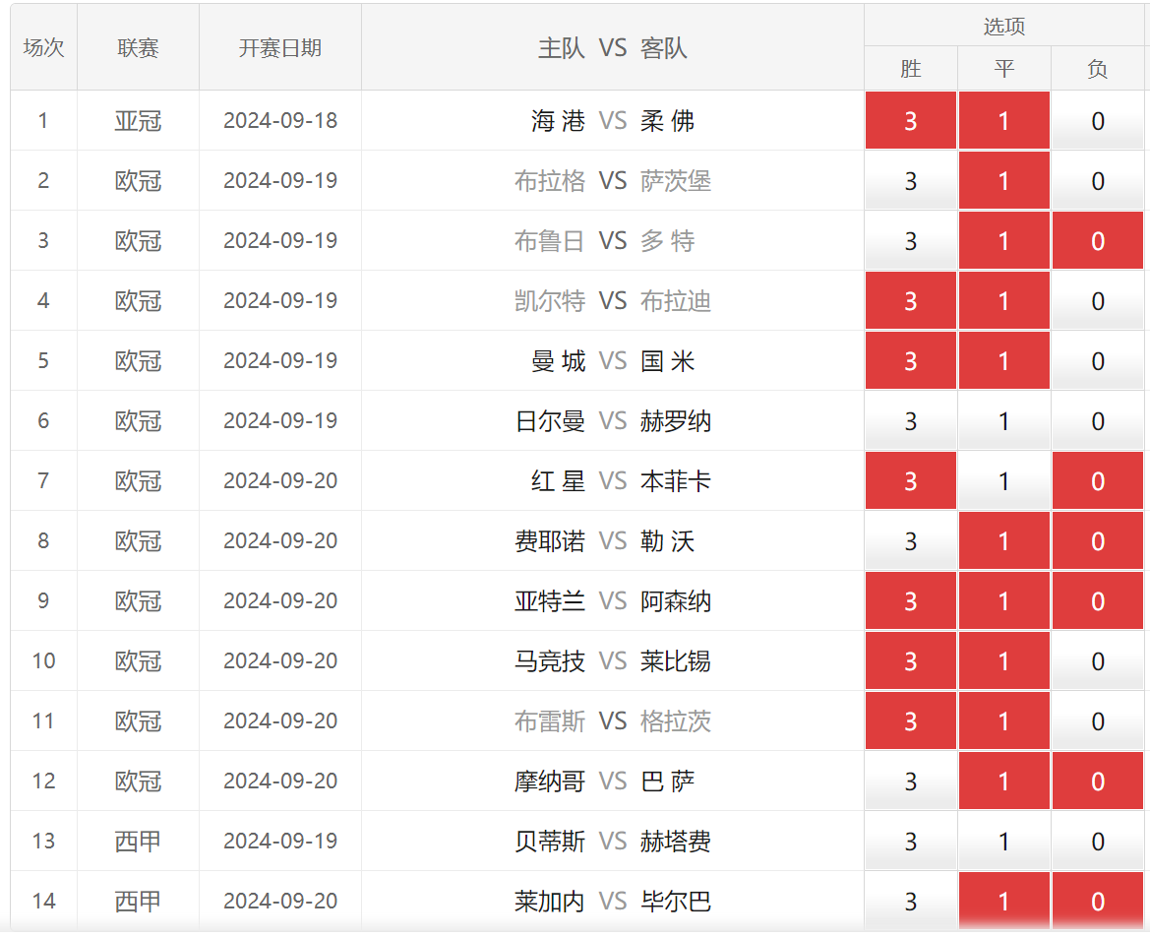
Task: Click home team name 马竞技
Action: click(x=550, y=661)
